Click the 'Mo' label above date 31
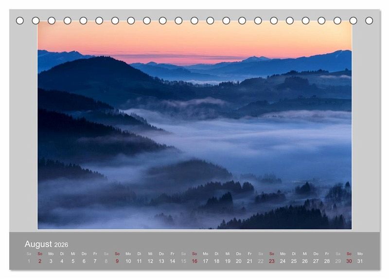Viewport: 389px width, 279px height. 360,254
